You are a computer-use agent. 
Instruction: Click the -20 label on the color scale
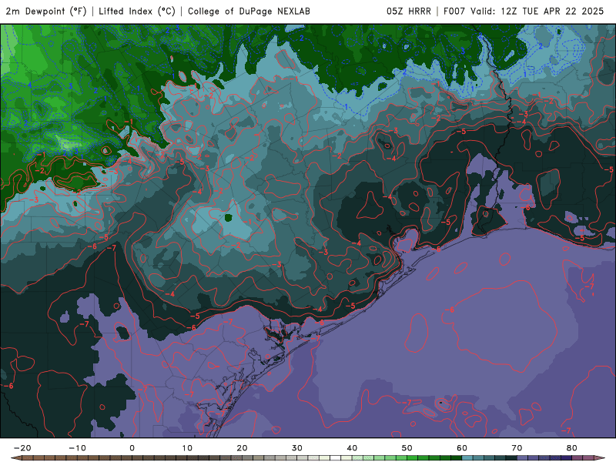pyautogui.click(x=22, y=448)
